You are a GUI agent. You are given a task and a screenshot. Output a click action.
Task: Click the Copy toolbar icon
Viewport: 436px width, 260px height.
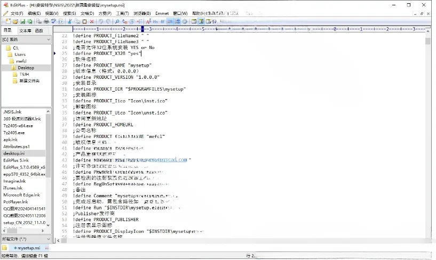point(77,21)
